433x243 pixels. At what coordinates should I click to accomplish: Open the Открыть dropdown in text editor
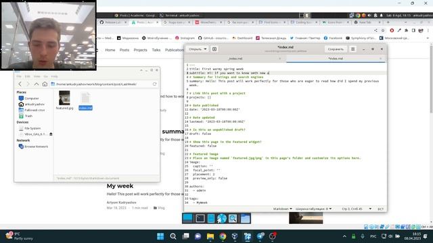pos(198,49)
